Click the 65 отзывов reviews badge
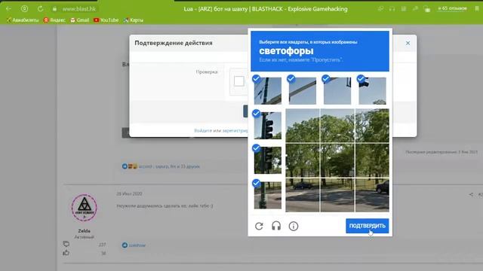Viewport: 483px width, 271px height. [x=453, y=8]
